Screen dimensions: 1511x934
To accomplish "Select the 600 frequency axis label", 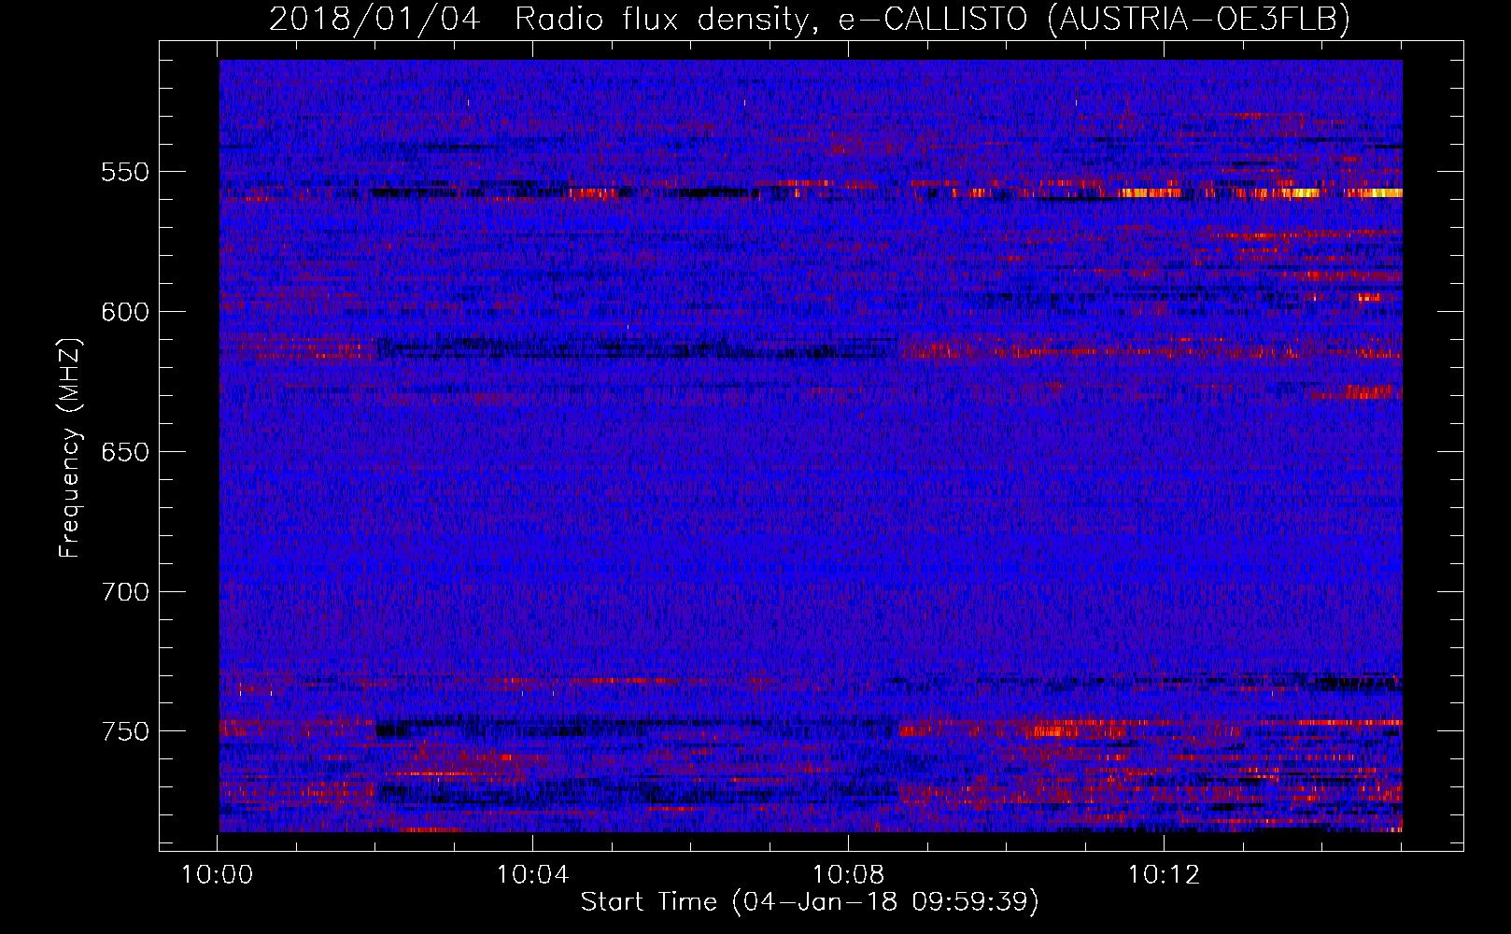I will [125, 313].
